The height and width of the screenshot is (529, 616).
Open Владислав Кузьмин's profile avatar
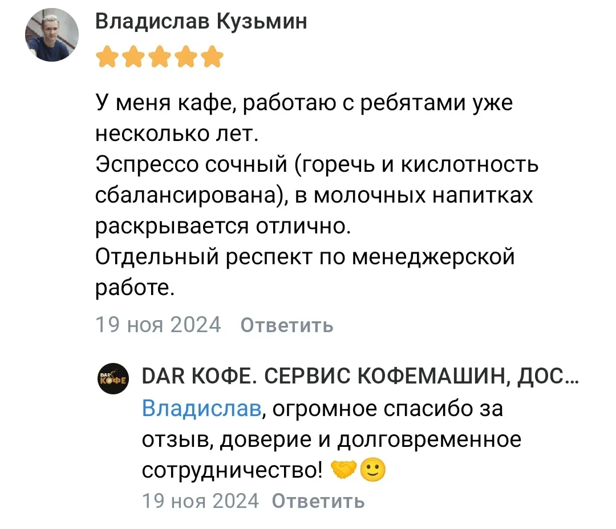(51, 35)
